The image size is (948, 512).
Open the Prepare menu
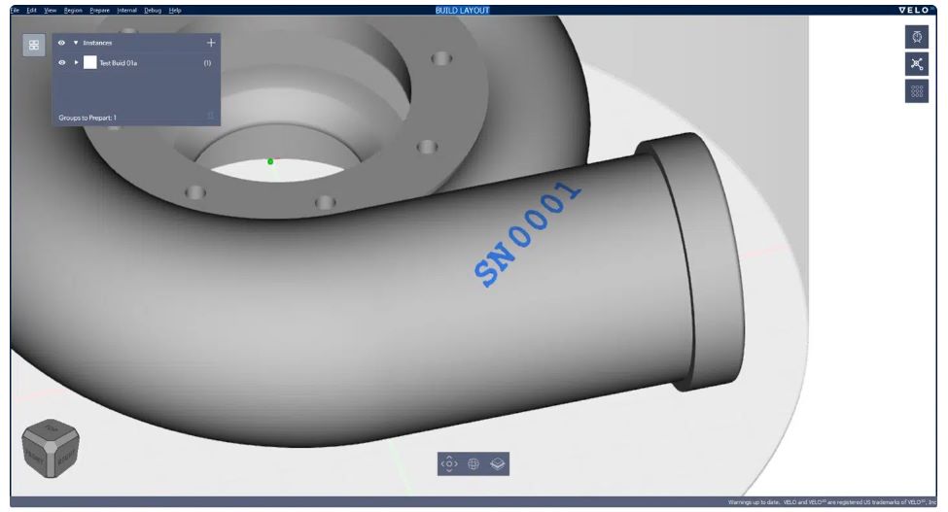(99, 11)
